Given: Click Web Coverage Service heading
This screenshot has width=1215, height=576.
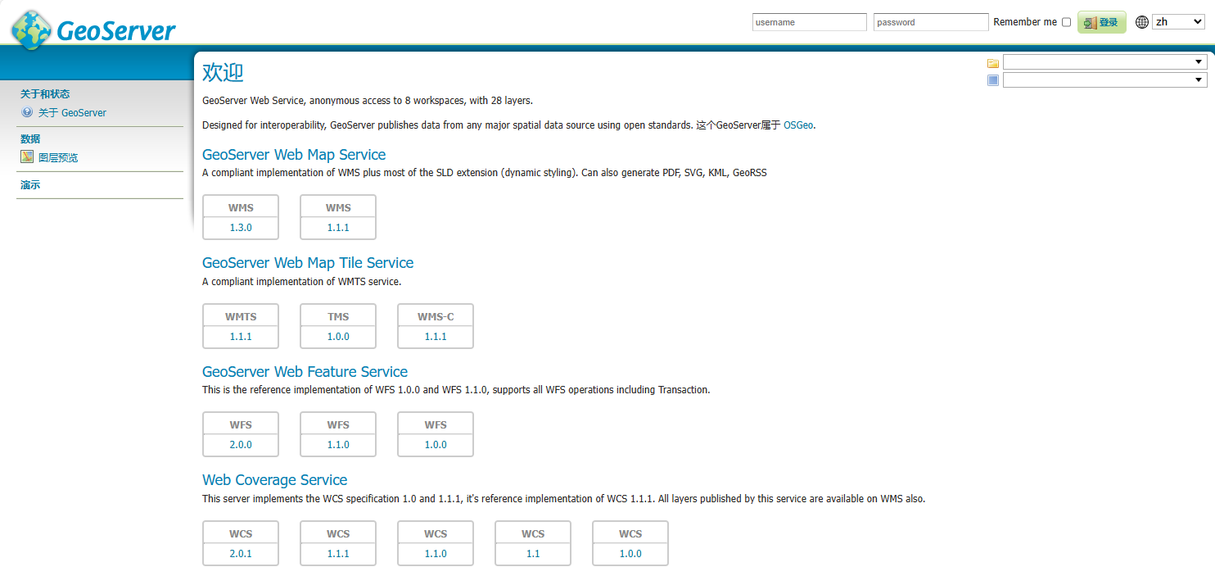Looking at the screenshot, I should point(274,479).
